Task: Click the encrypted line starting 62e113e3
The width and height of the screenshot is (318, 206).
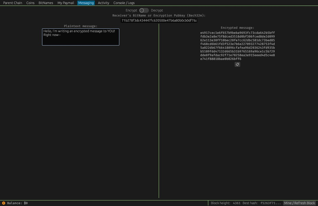Action: 238,40
